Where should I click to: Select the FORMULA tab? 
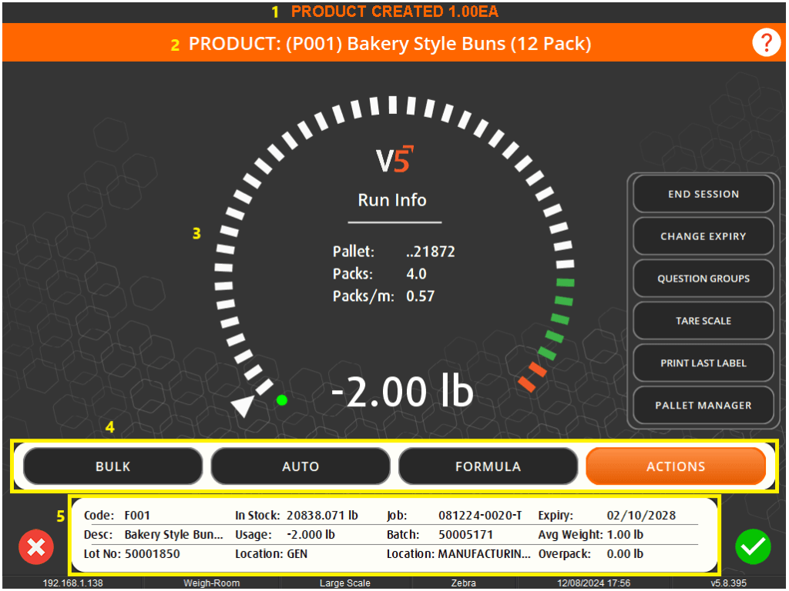click(x=488, y=466)
